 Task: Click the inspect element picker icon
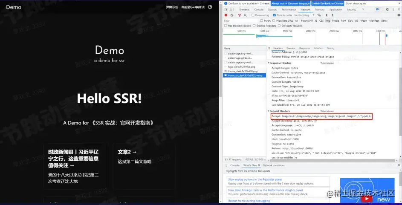tap(226, 9)
